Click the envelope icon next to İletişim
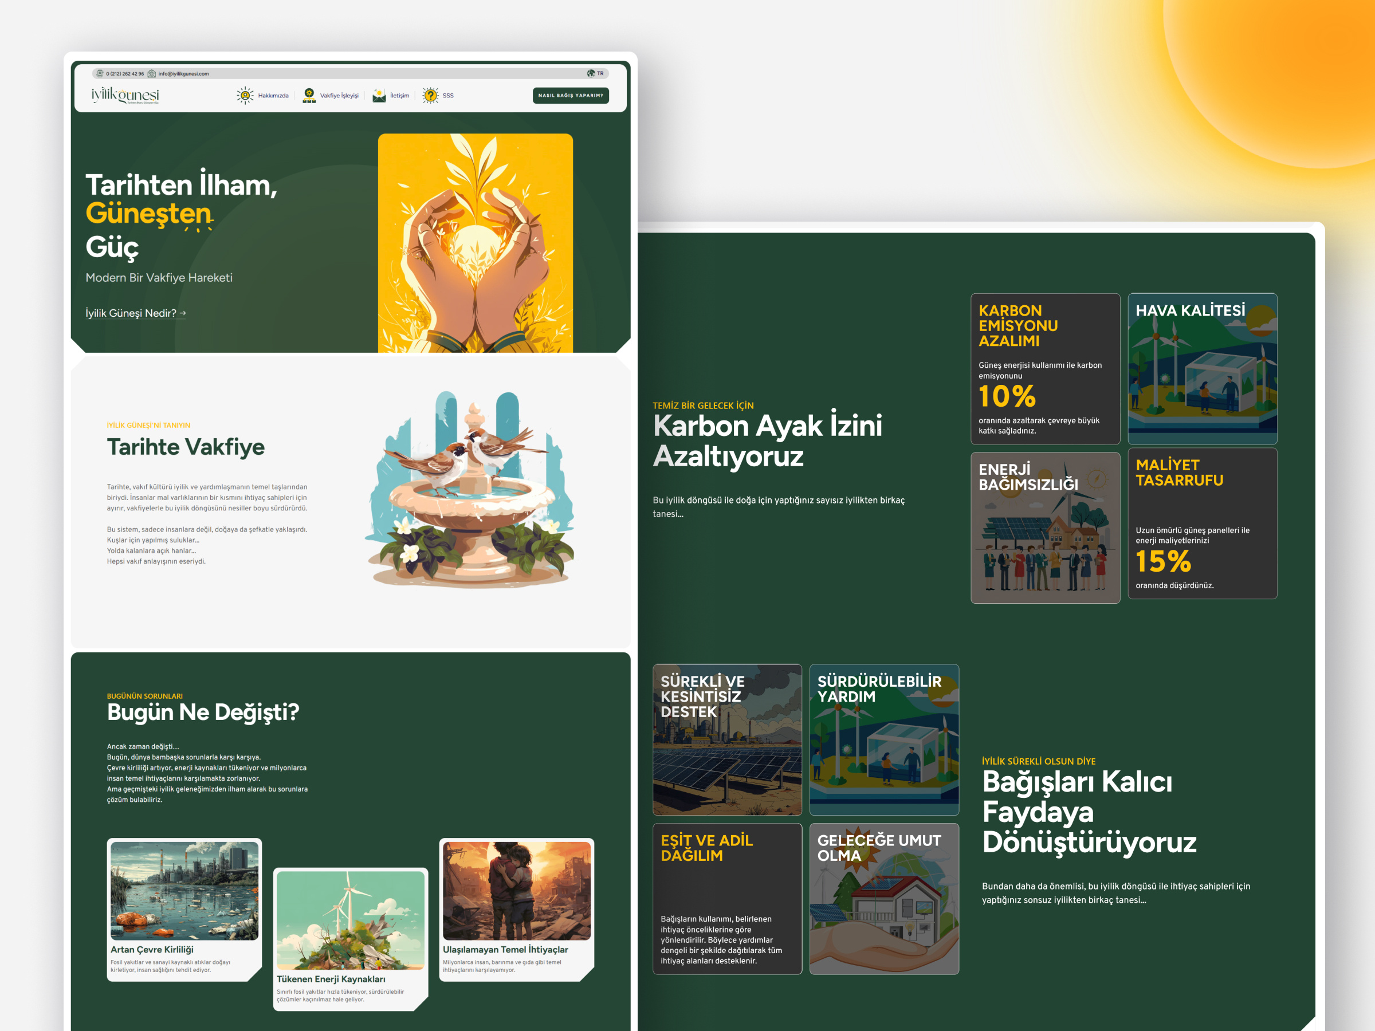The image size is (1375, 1031). (x=379, y=95)
